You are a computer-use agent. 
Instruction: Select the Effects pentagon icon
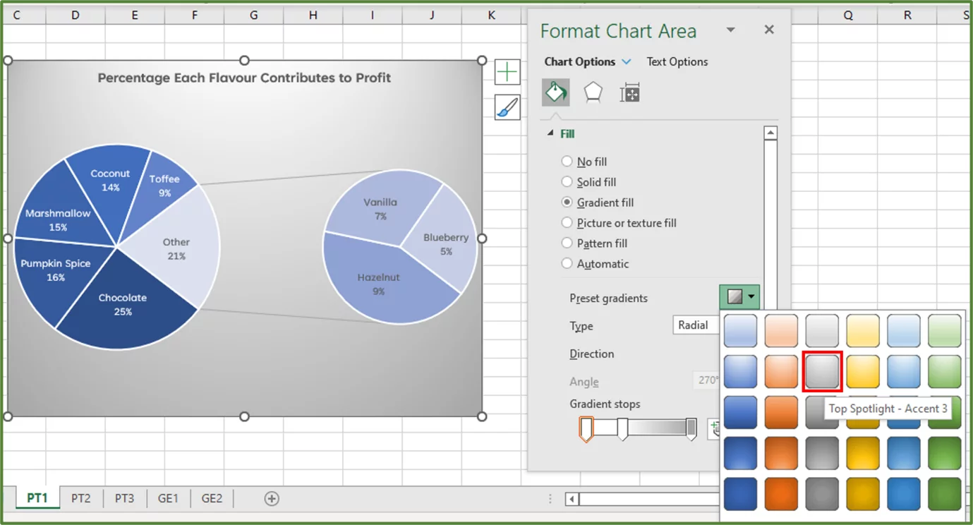(x=592, y=92)
